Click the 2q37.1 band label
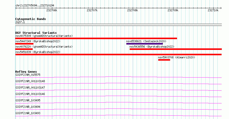Image resolution: width=229 pixels, height=119 pixels. tap(20, 22)
